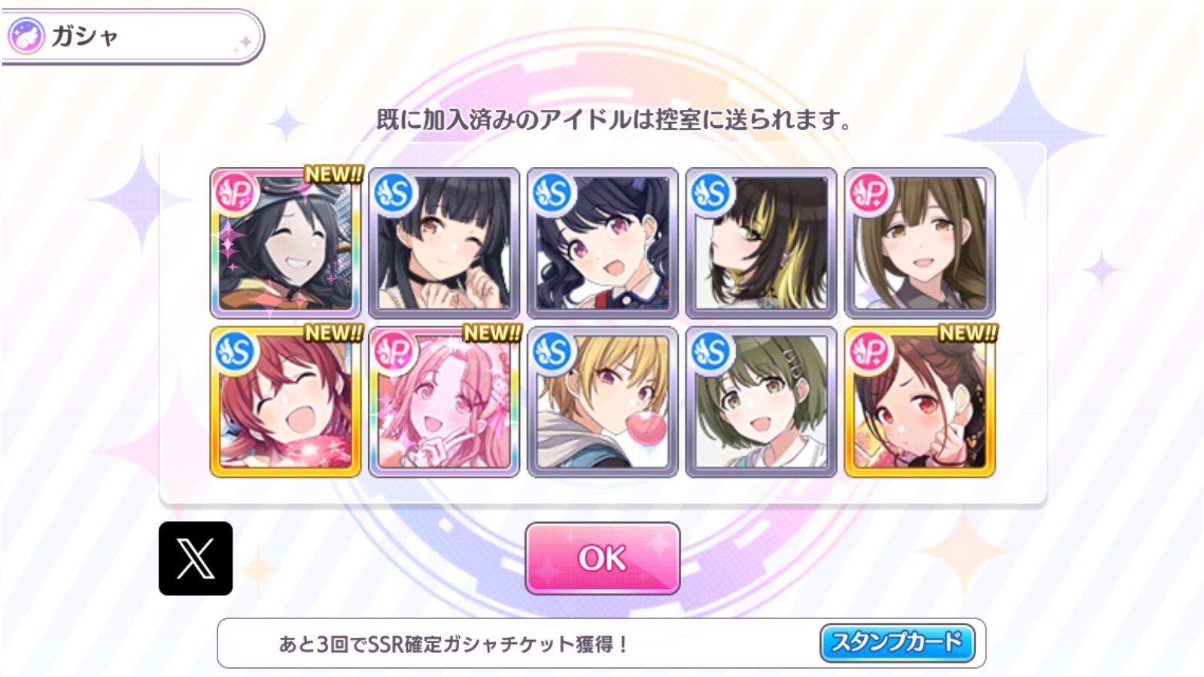Select the blonde idol blowing bubblegum

click(603, 402)
